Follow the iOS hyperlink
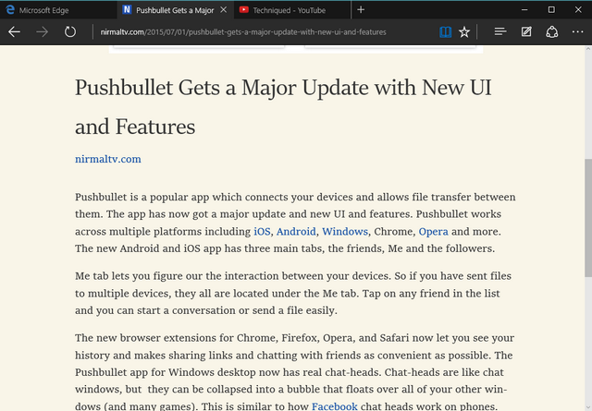Viewport: 592px width, 411px height. (x=262, y=231)
